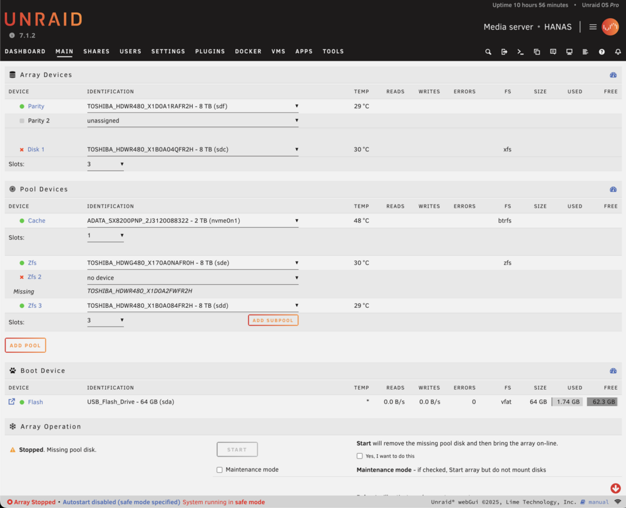Image resolution: width=626 pixels, height=508 pixels.
Task: Change the Cache pool slots dropdown
Action: (105, 235)
